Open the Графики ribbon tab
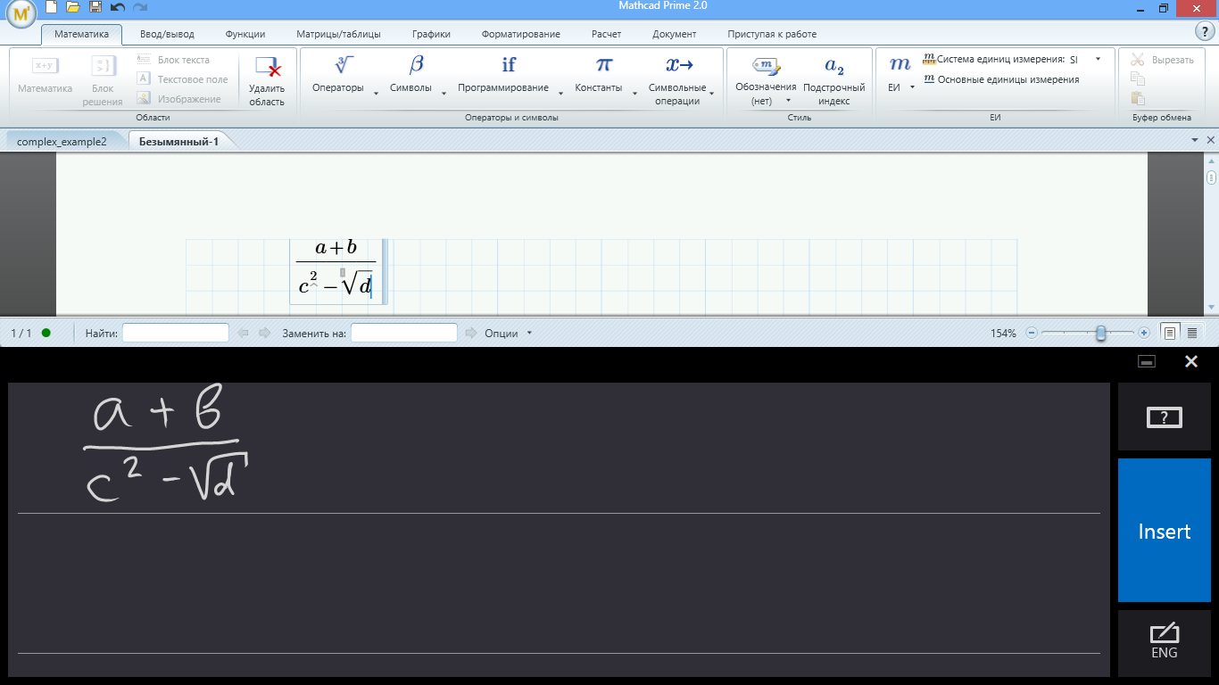Viewport: 1219px width, 685px height. coord(431,34)
